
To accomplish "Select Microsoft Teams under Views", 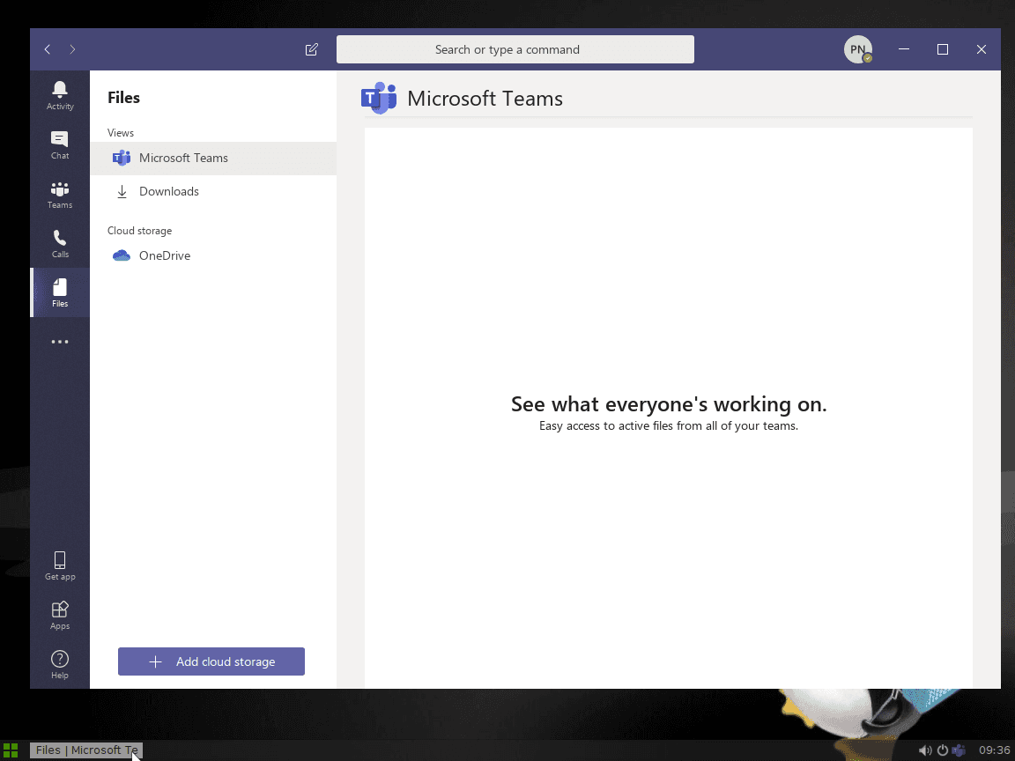I will pyautogui.click(x=183, y=158).
